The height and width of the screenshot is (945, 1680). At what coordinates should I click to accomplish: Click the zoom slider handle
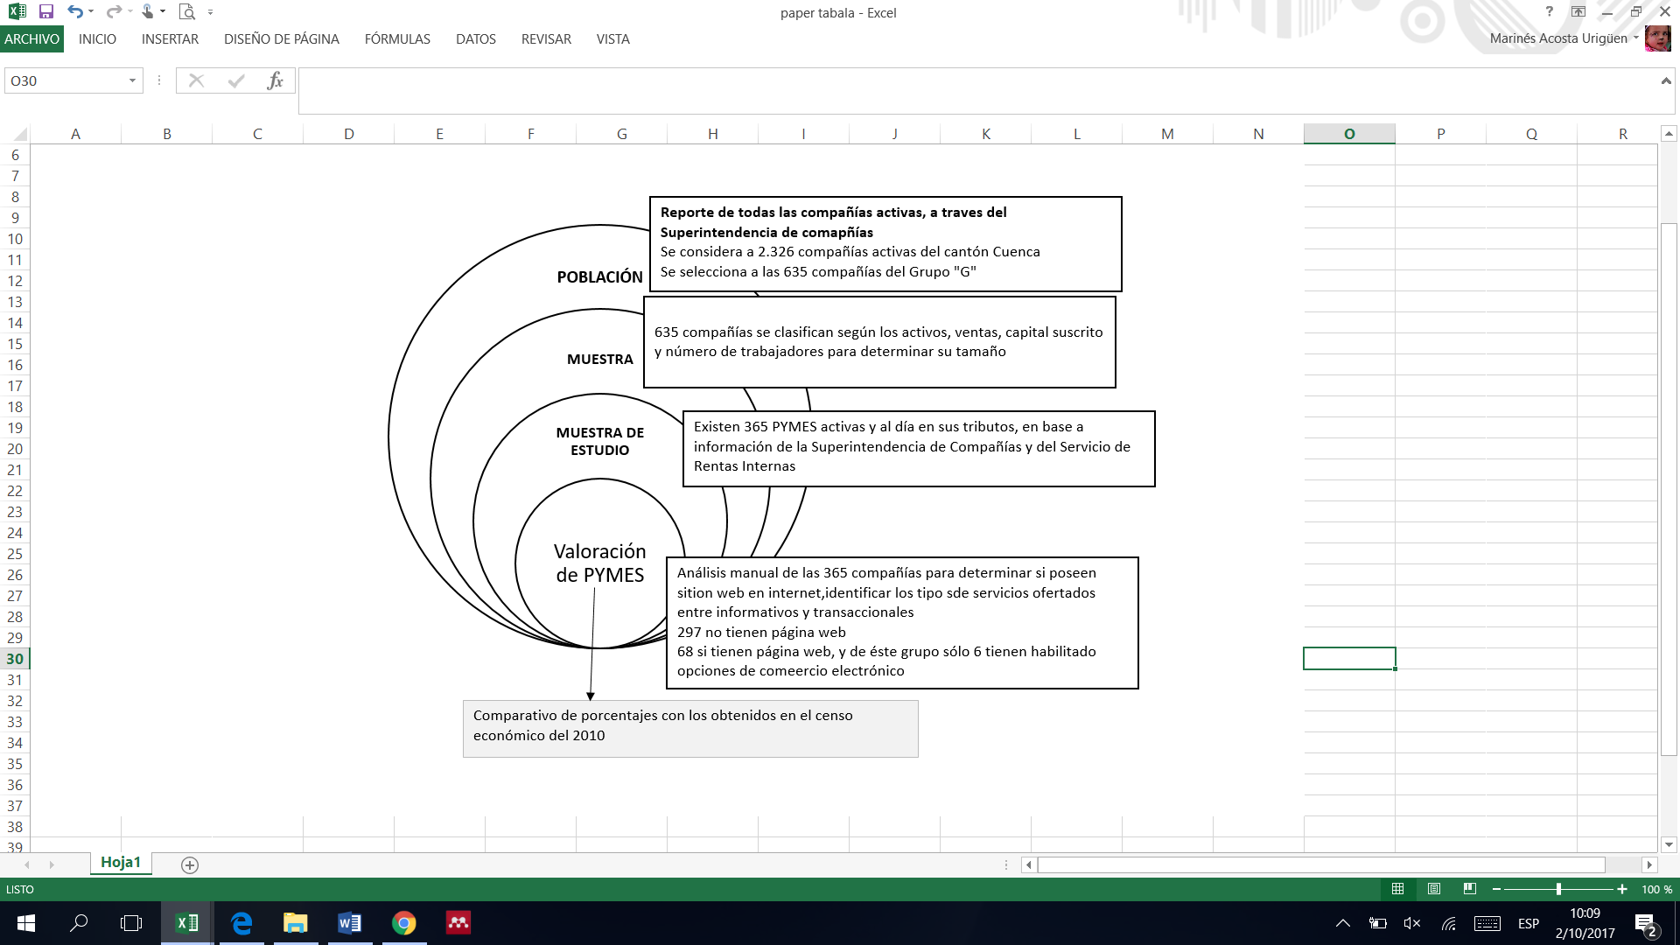(x=1558, y=889)
